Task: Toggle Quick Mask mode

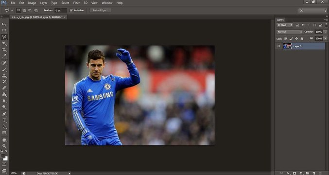Action: pyautogui.click(x=4, y=164)
